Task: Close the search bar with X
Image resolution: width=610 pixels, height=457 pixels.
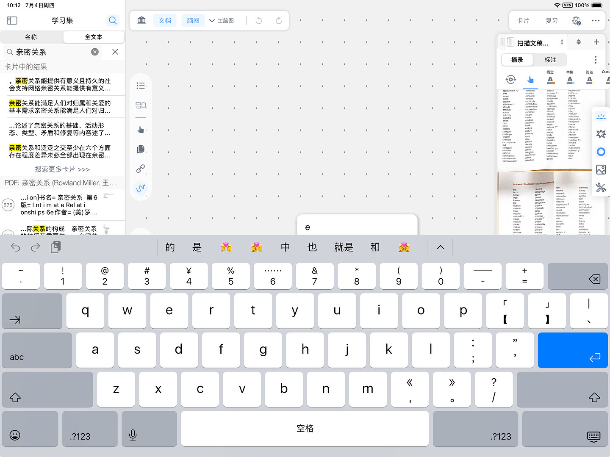Action: [x=115, y=52]
